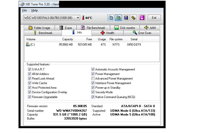Select the C: volume drive icon
The width and height of the screenshot is (213, 133).
pyautogui.click(x=28, y=44)
